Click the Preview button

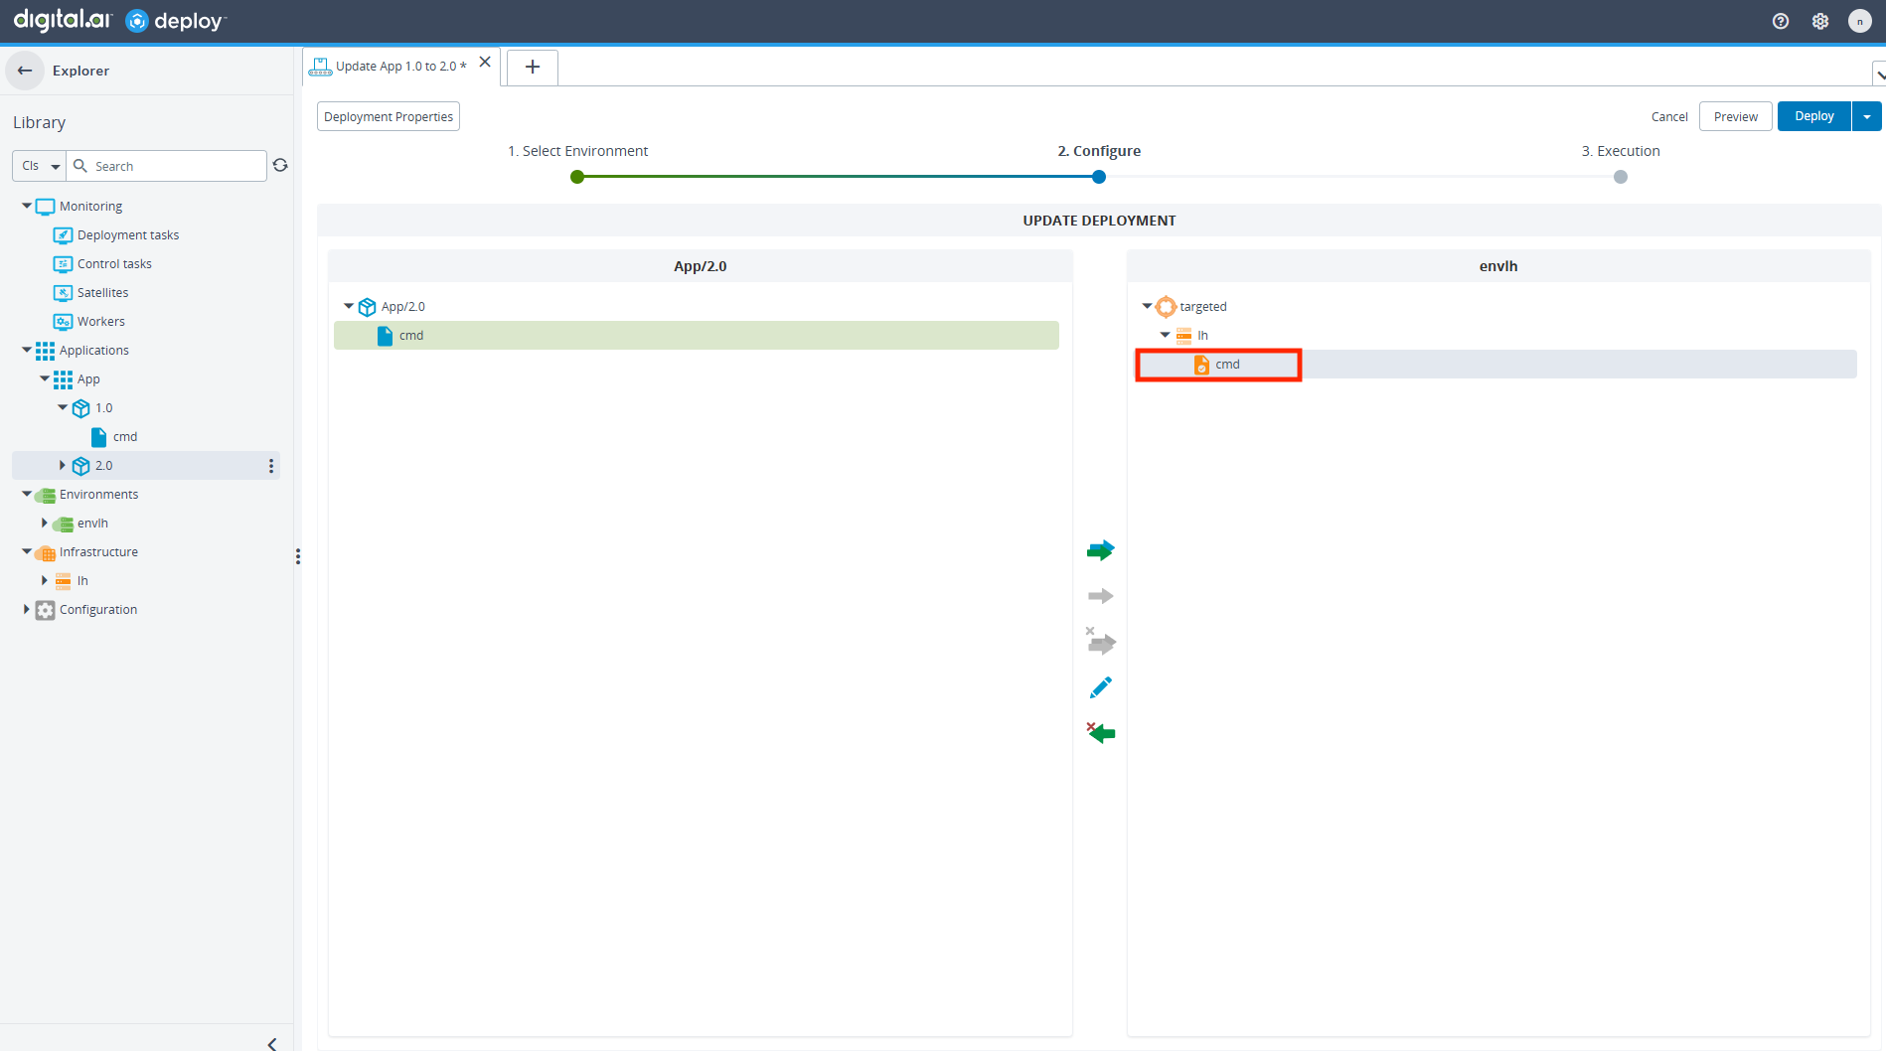[1735, 116]
